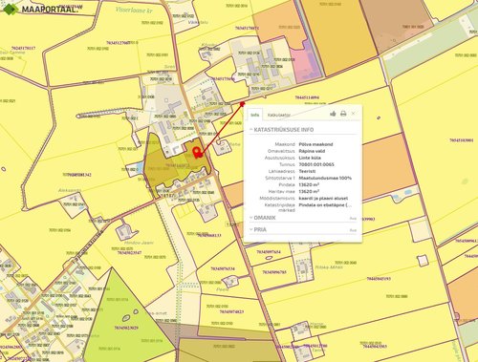The height and width of the screenshot is (362, 478).
Task: Click the thumbs-up feedback icon in popup
Action: tap(333, 114)
